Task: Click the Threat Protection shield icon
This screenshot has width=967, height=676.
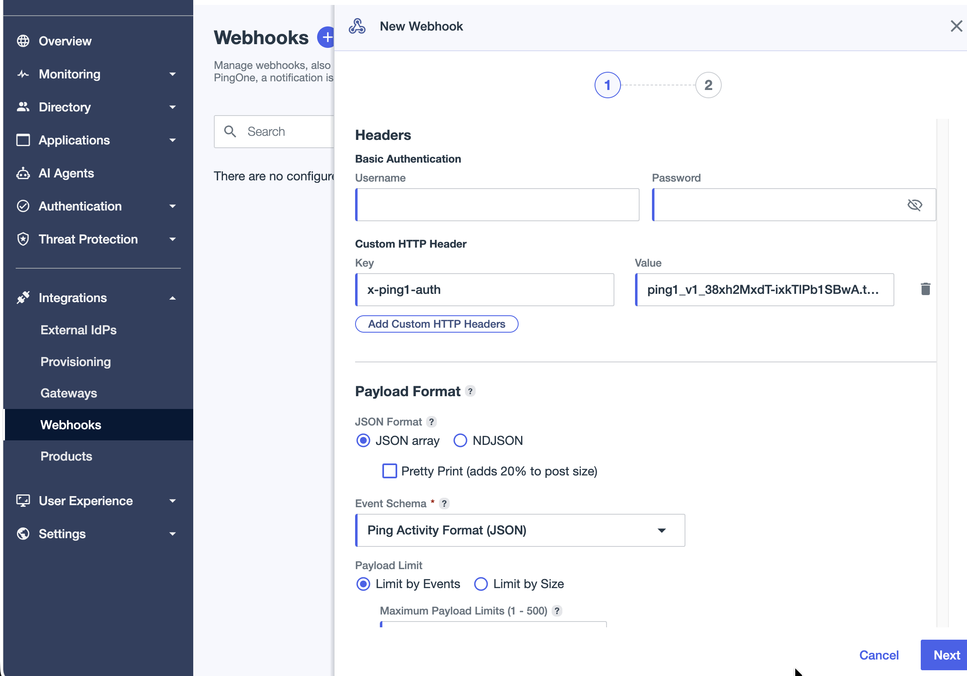Action: 23,239
